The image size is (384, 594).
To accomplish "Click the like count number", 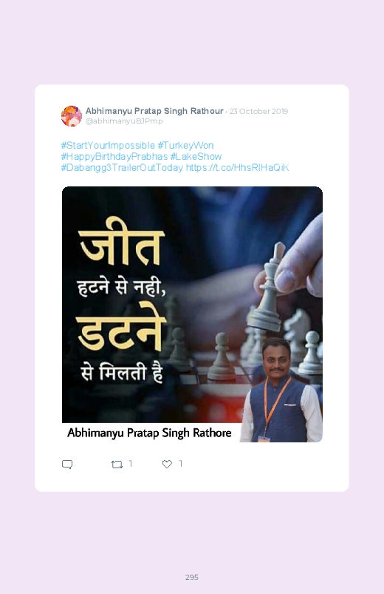I will (181, 464).
